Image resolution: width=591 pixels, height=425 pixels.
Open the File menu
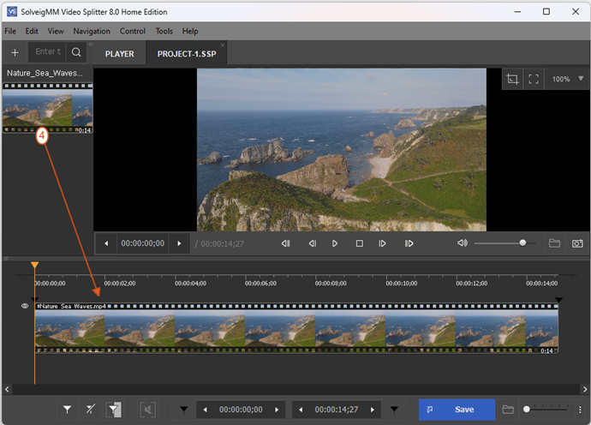tap(10, 32)
